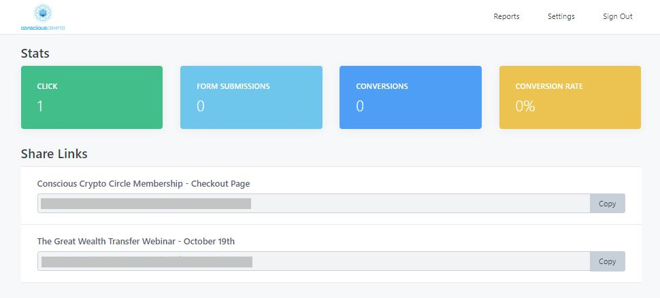
Task: Select the yellow Conversion Rate card
Action: 570,97
